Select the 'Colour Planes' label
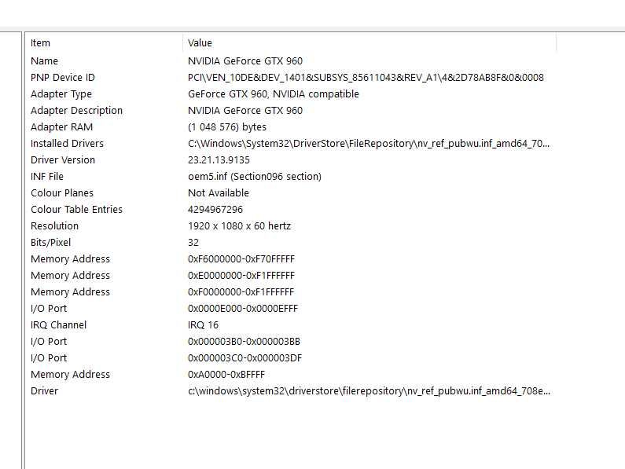The image size is (625, 469). click(62, 192)
